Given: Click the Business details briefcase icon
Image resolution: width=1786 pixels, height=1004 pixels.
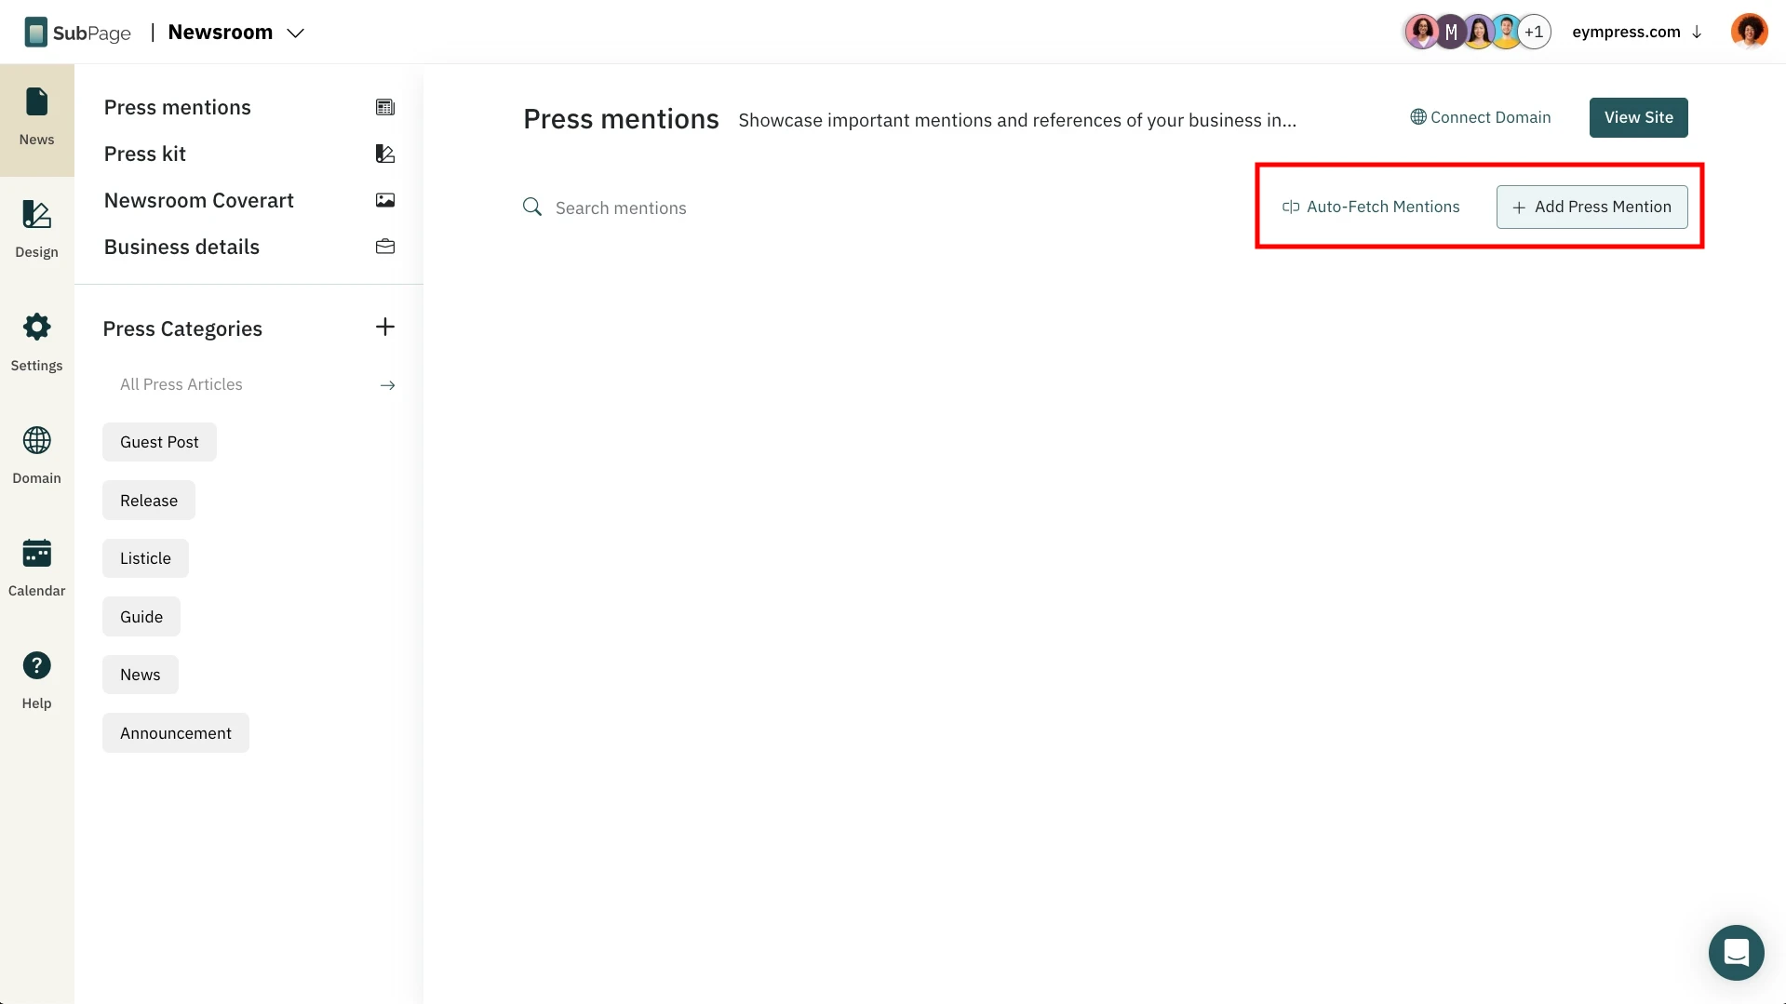Looking at the screenshot, I should [385, 247].
